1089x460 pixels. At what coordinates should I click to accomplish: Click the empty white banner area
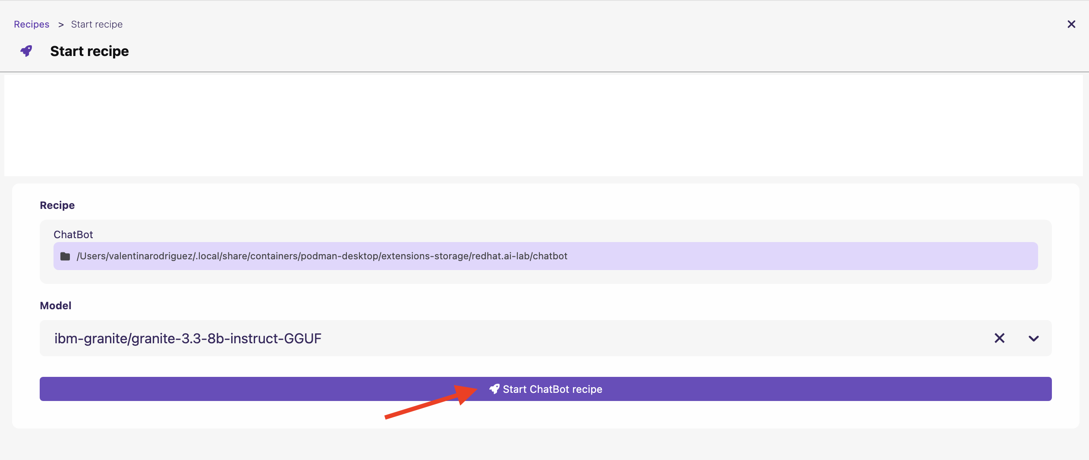pos(544,125)
